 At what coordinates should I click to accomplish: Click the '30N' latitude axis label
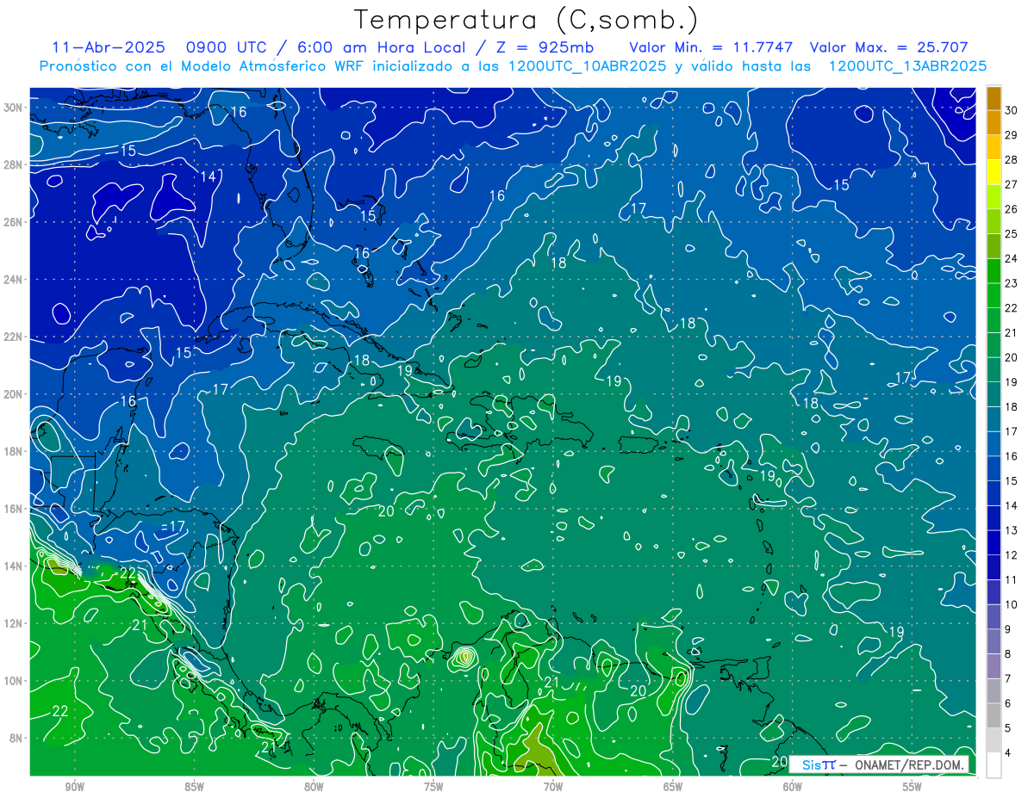[15, 107]
